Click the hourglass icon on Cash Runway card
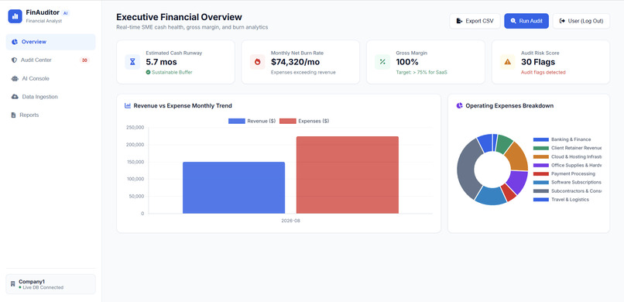This screenshot has height=302, width=624. tap(132, 62)
